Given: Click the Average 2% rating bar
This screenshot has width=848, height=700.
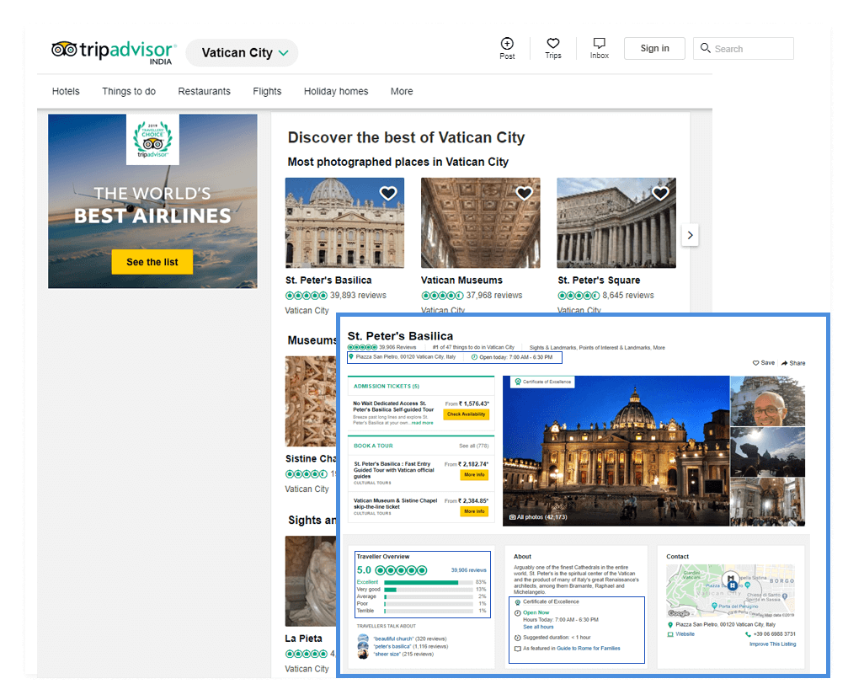Looking at the screenshot, I should tap(429, 596).
